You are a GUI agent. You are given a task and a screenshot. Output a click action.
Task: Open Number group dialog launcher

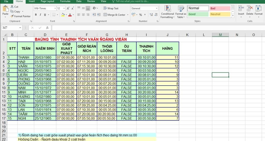tap(158, 21)
